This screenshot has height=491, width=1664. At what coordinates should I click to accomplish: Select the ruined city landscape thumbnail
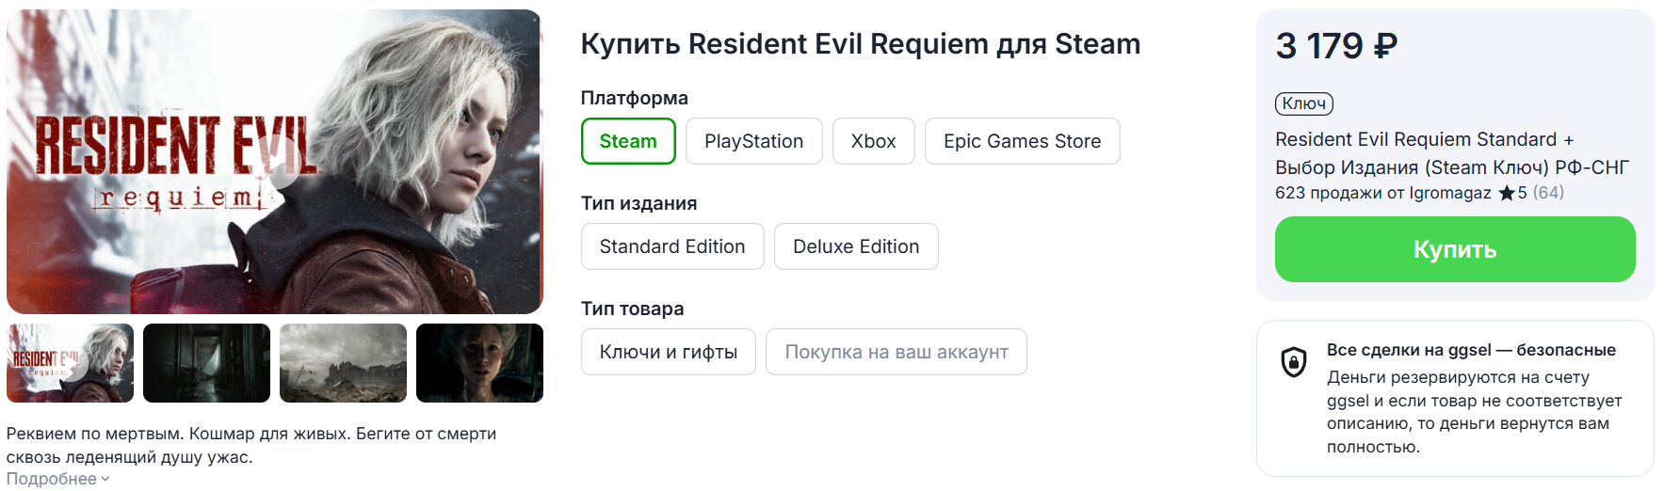343,363
